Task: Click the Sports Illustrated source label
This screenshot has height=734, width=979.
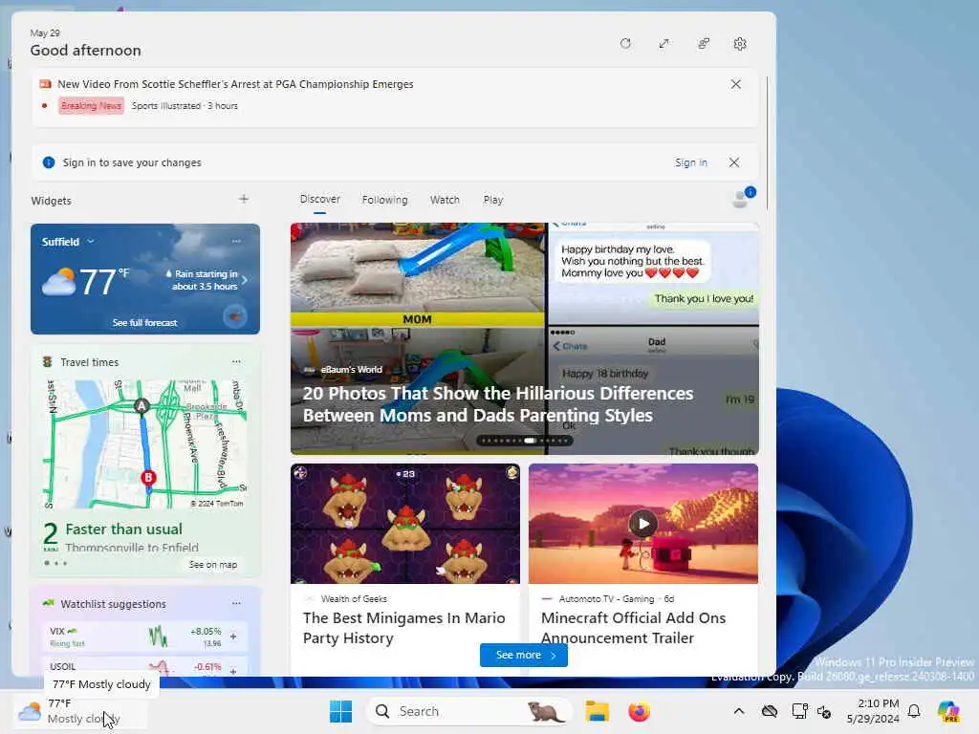Action: coord(166,106)
